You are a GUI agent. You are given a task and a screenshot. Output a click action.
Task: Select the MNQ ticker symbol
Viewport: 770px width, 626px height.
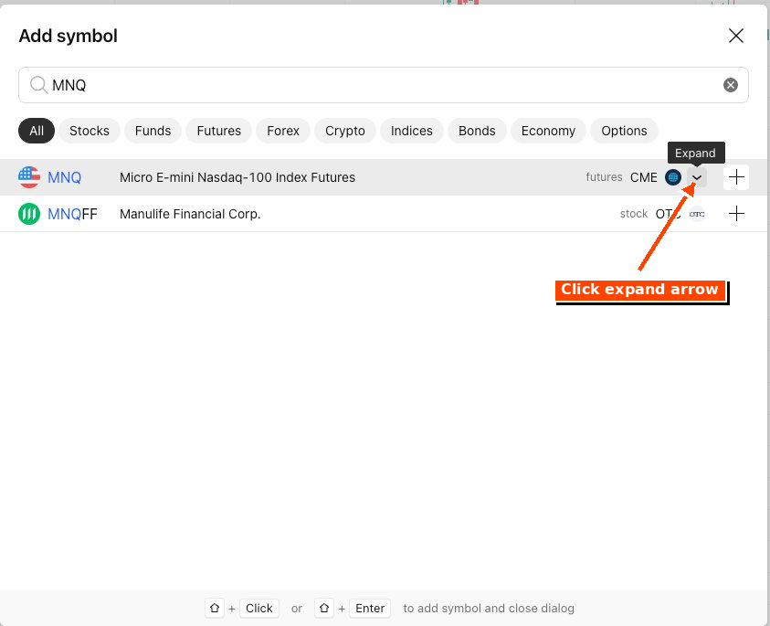pos(64,177)
